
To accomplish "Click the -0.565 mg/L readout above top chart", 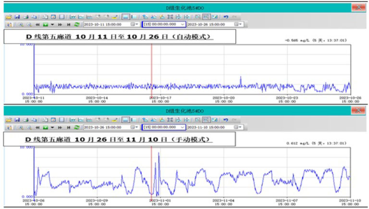I will [315, 40].
